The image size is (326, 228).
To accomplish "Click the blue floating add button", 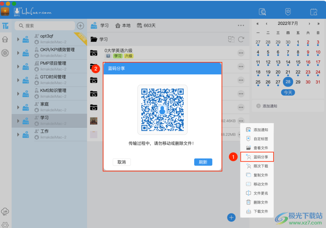I will (231, 218).
